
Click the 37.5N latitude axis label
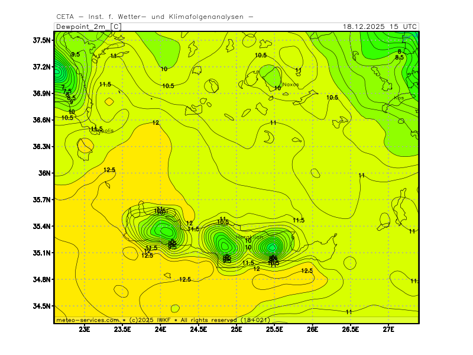42,40
